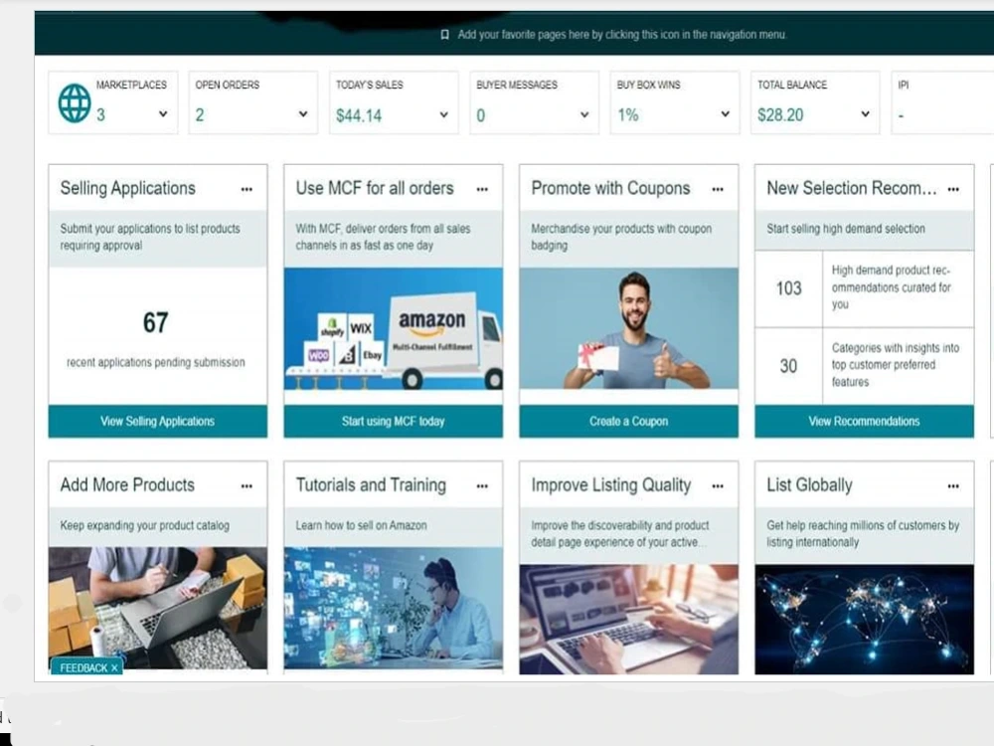Image resolution: width=994 pixels, height=746 pixels.
Task: Open the New Selection Recommendations card menu
Action: 953,189
